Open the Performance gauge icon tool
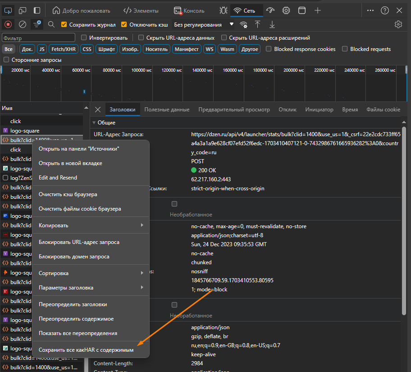Viewport: 411px width, 372px height. pos(270,10)
